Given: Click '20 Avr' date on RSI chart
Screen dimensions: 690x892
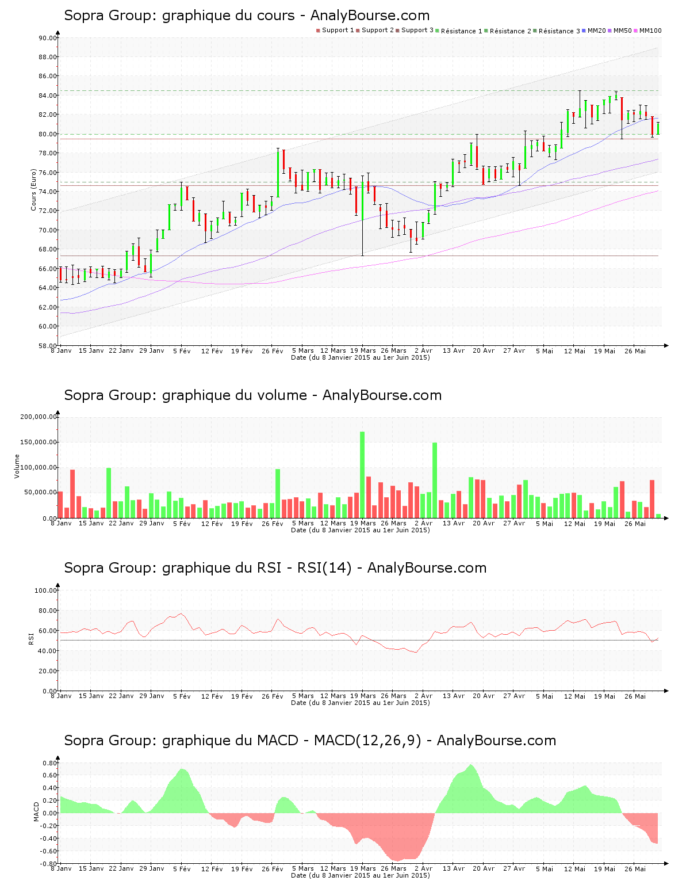Looking at the screenshot, I should 484,696.
